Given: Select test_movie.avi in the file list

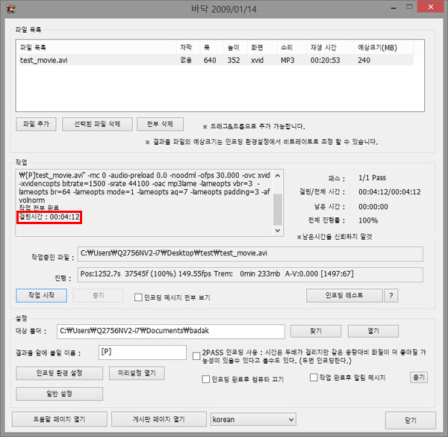Looking at the screenshot, I should pyautogui.click(x=46, y=61).
